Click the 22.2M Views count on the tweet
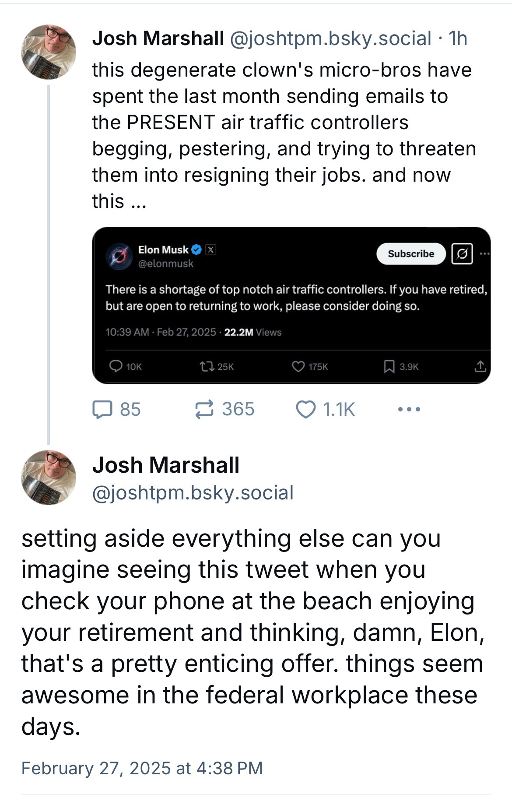The image size is (512, 808). (x=252, y=332)
